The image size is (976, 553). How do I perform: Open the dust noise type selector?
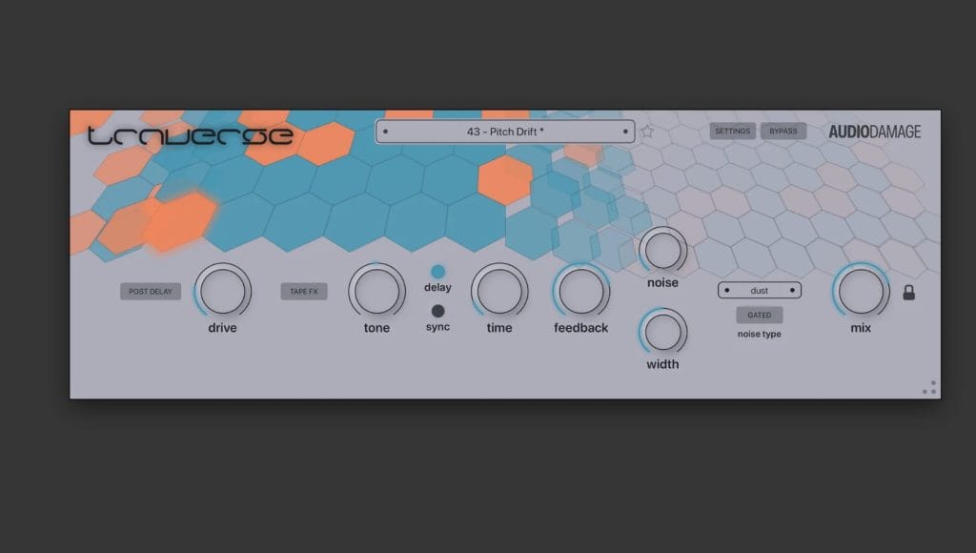(760, 290)
